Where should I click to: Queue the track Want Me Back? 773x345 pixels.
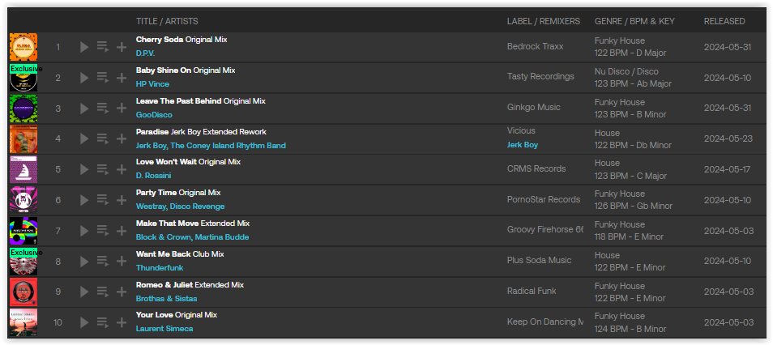point(103,262)
